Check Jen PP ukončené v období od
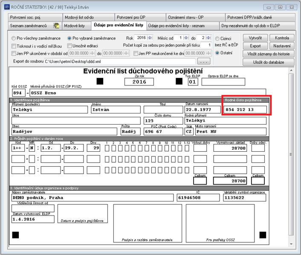Image resolution: width=301 pixels, height=255 pixels. click(14, 54)
